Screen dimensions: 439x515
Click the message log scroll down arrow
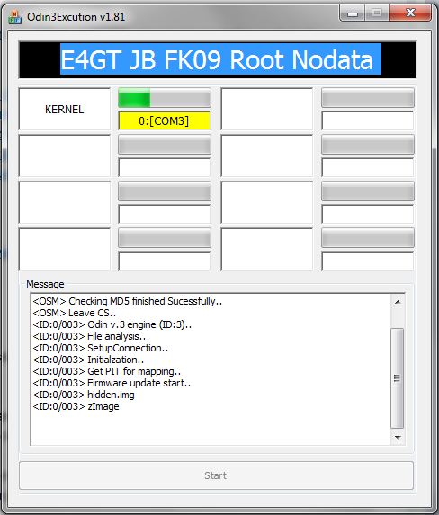tap(398, 438)
